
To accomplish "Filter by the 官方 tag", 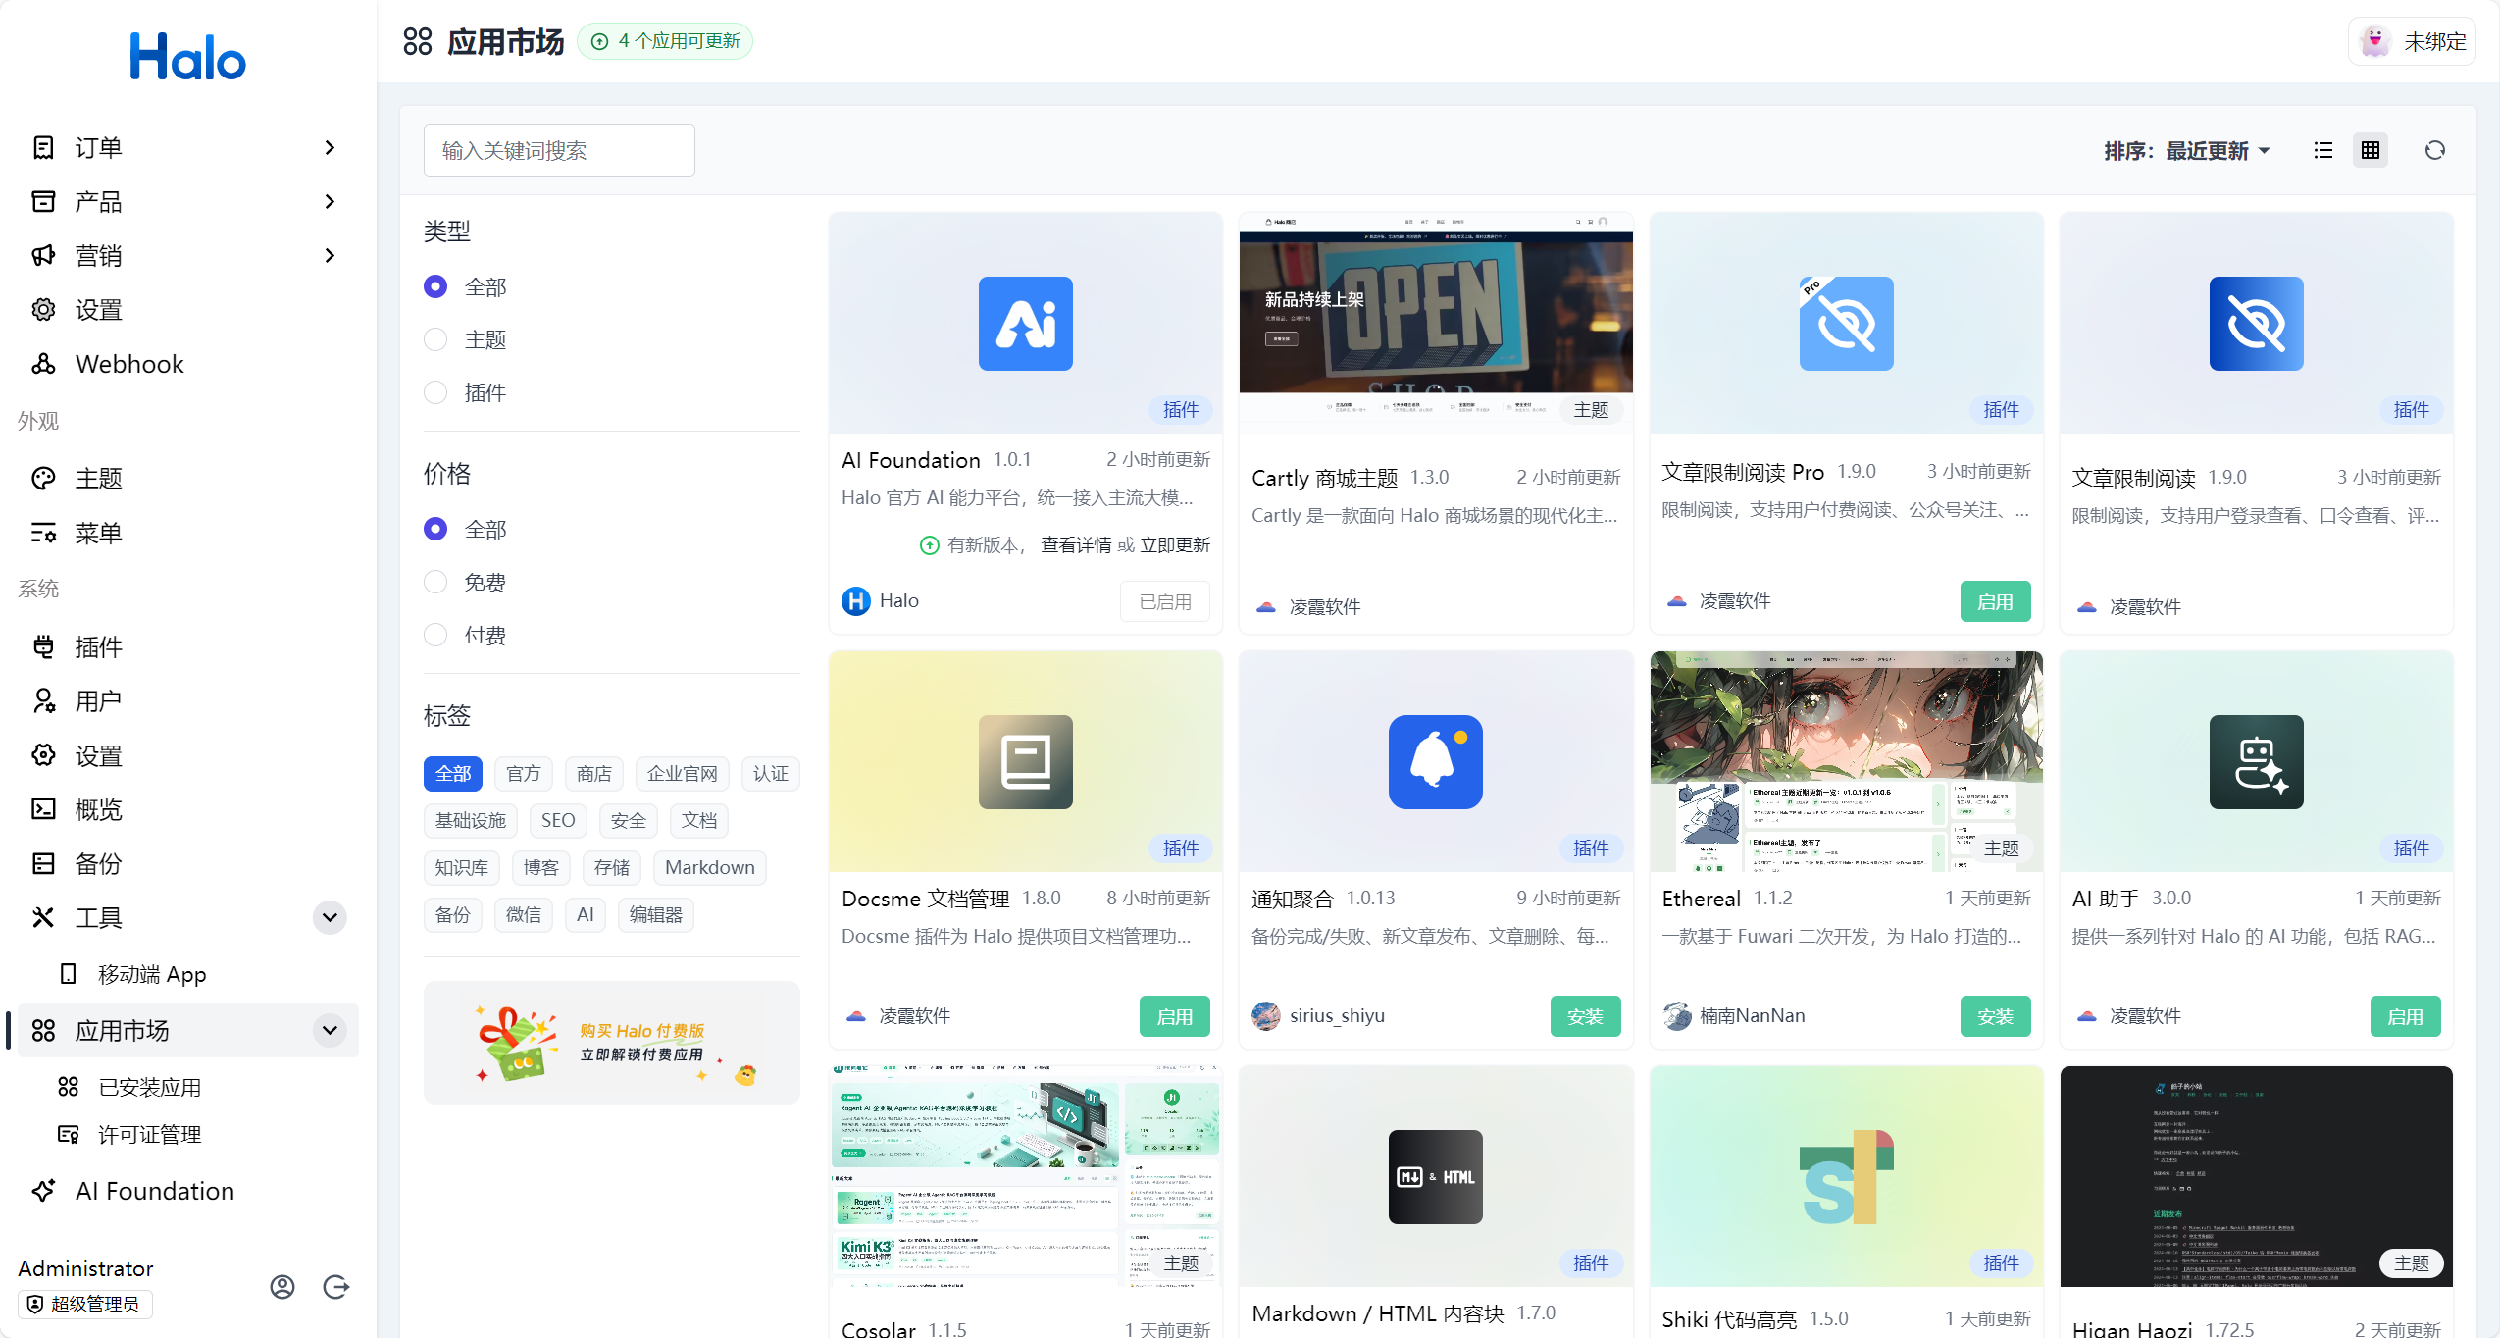I will pos(524,774).
